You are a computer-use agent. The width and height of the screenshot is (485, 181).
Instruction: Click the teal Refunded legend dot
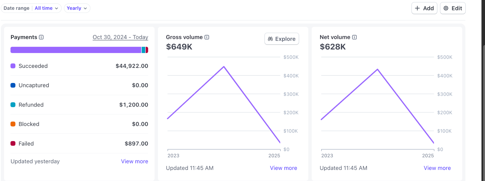point(13,105)
